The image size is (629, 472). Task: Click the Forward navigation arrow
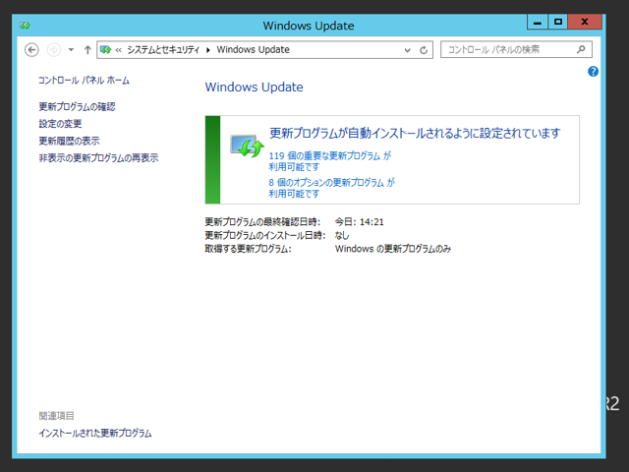click(54, 50)
